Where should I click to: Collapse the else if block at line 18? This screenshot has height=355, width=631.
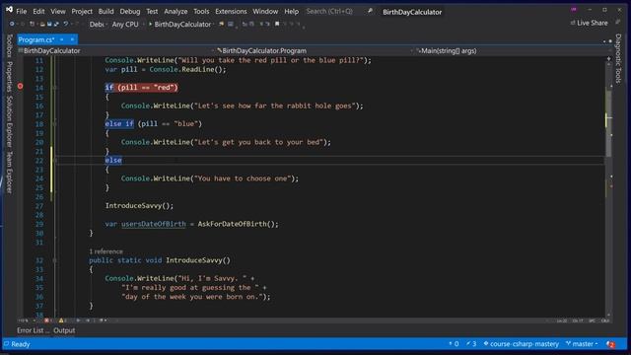click(x=55, y=124)
